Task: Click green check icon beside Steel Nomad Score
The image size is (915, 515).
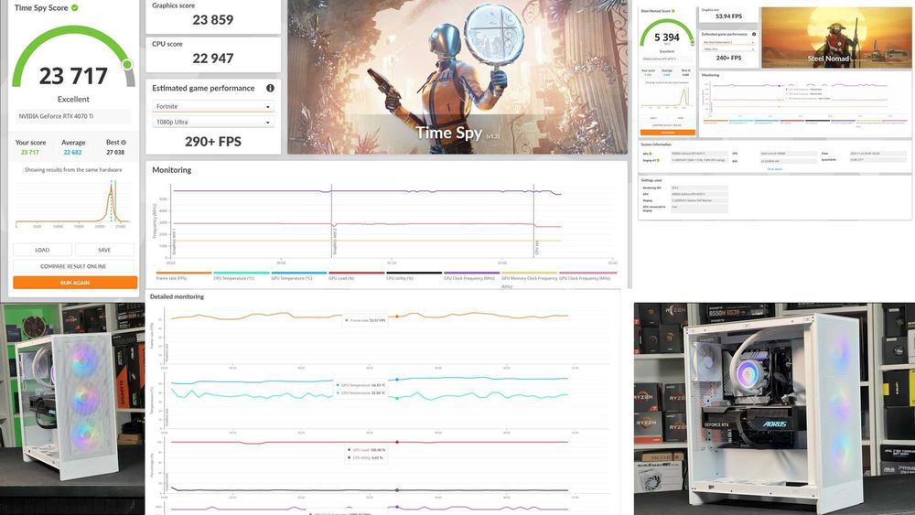Action: (x=673, y=11)
